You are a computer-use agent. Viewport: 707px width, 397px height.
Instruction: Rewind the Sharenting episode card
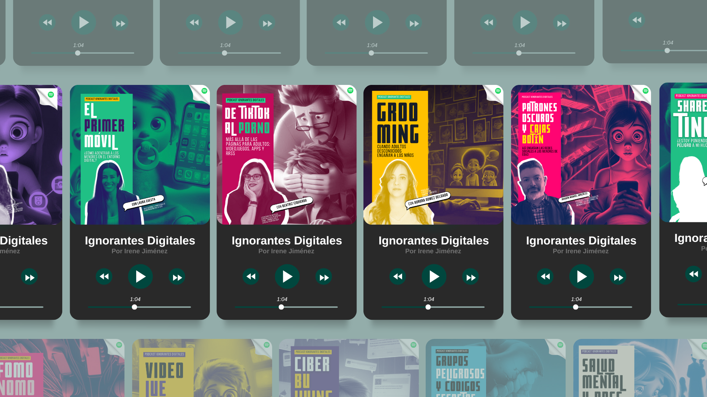point(693,274)
